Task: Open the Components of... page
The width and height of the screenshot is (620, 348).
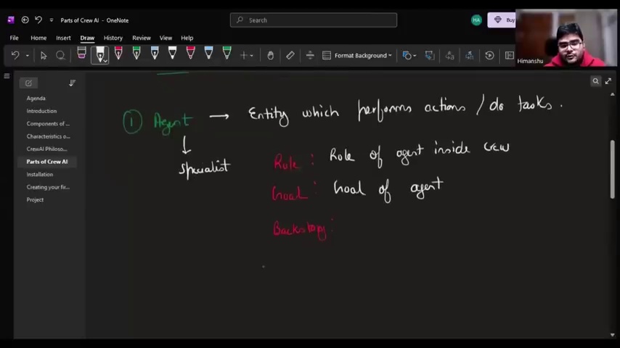Action: coord(47,124)
